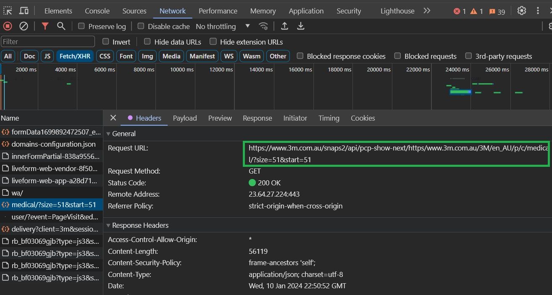
Task: Check the Invert filter option
Action: [x=106, y=42]
